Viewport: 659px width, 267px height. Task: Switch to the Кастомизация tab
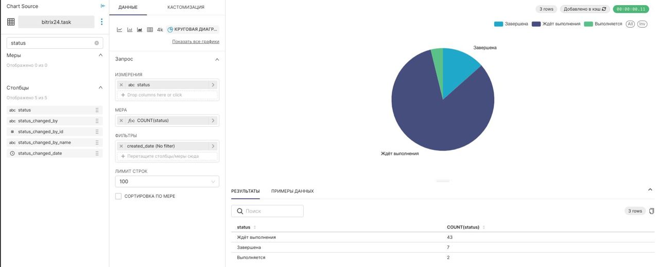click(186, 7)
